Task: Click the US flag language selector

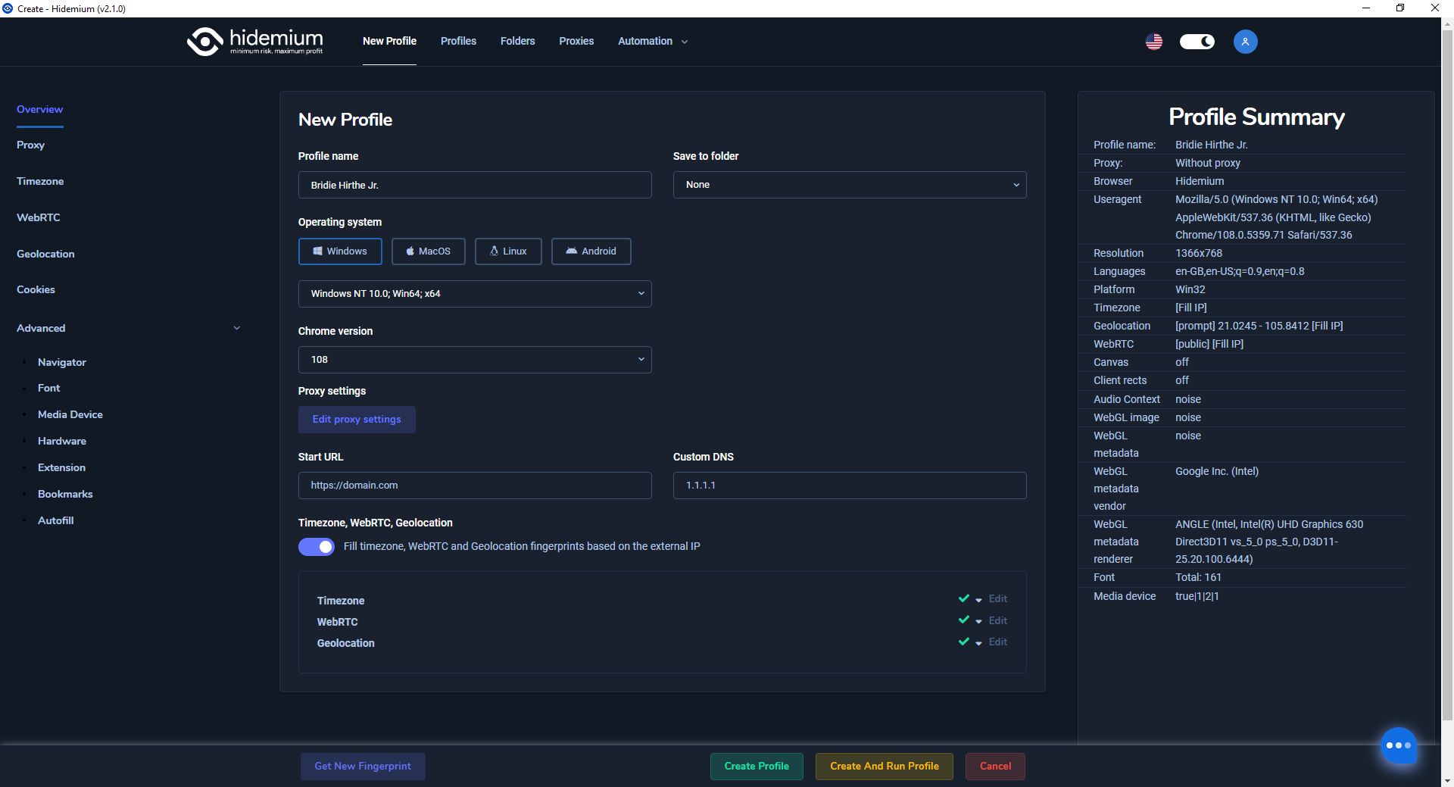Action: pos(1153,41)
